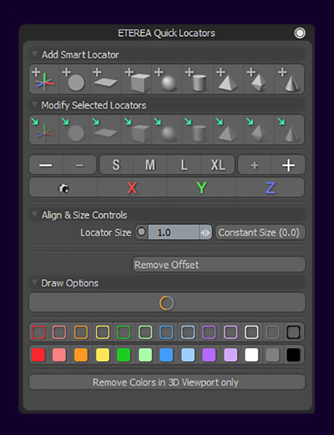The height and width of the screenshot is (435, 334).
Task: Collapse the Align & Size Controls section
Action: coord(35,214)
